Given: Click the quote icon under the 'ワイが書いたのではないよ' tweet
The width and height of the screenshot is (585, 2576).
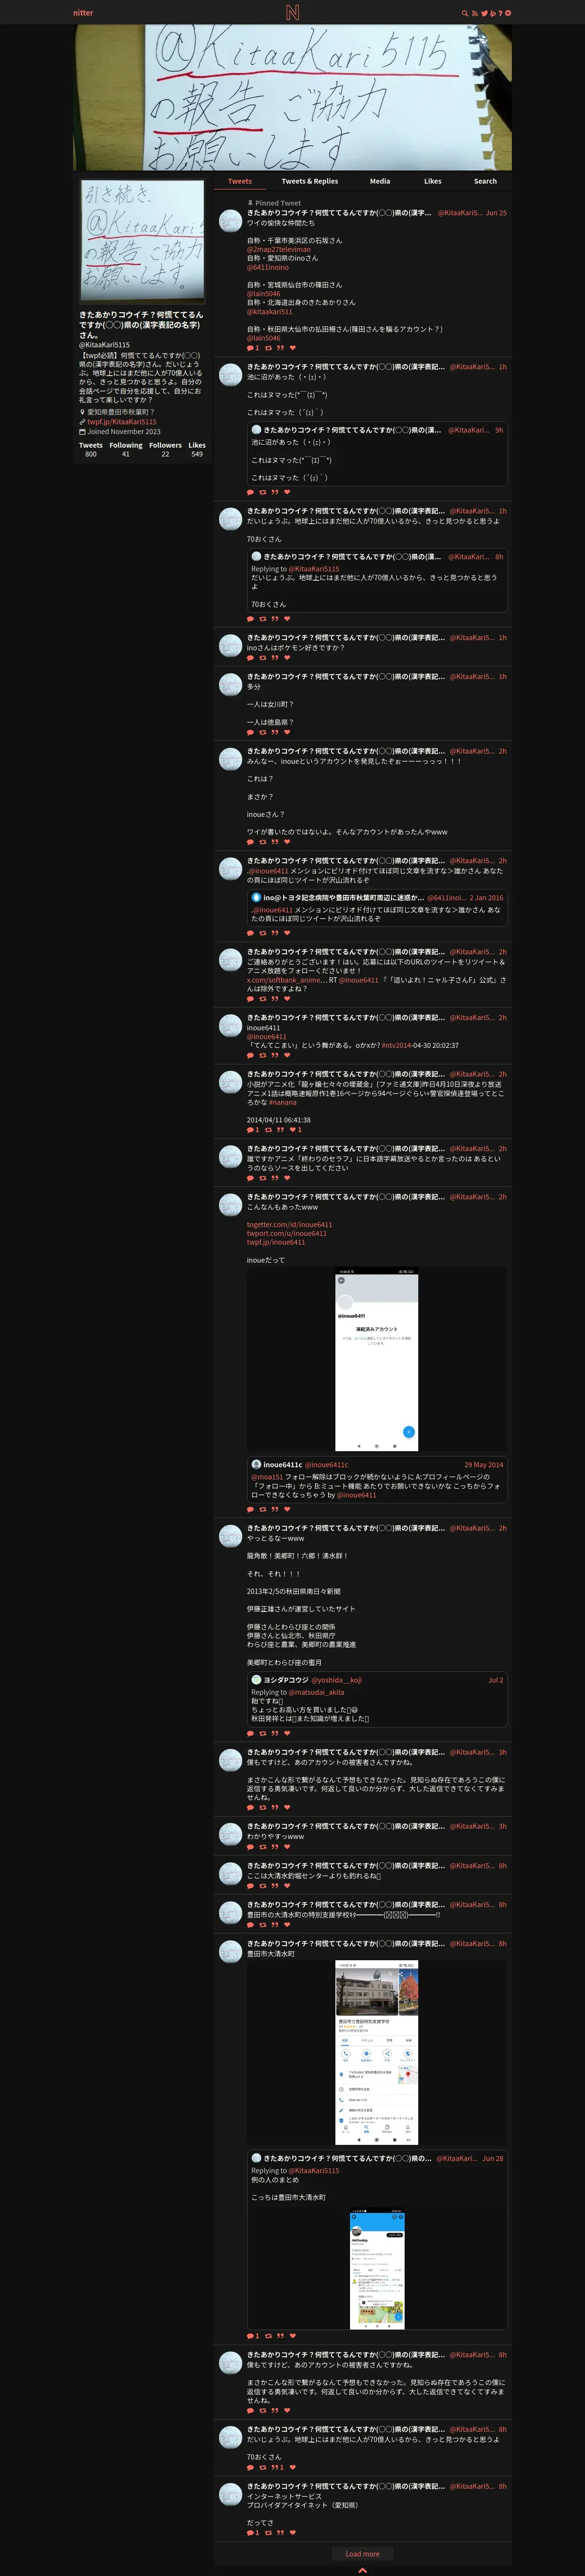Looking at the screenshot, I should pos(274,842).
